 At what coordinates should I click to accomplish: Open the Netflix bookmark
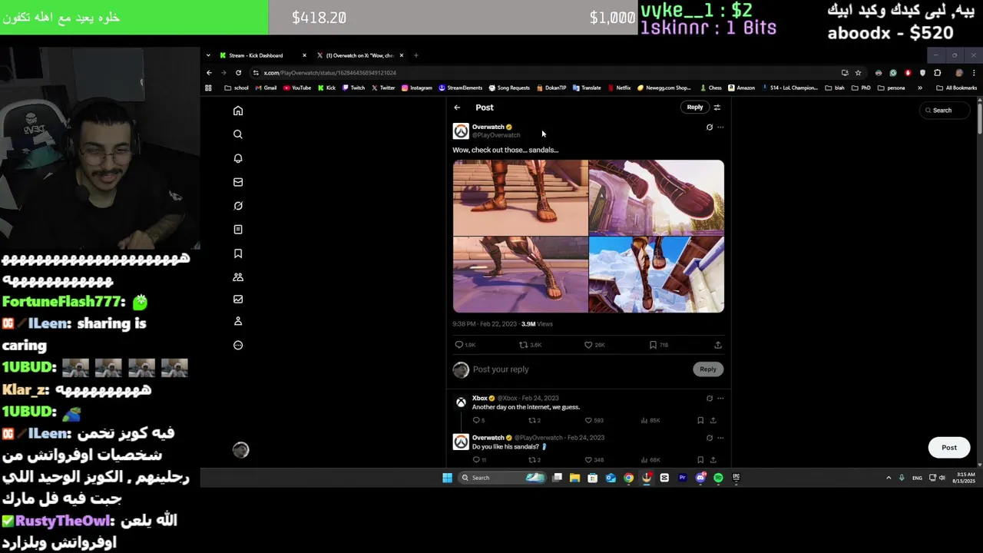[619, 88]
